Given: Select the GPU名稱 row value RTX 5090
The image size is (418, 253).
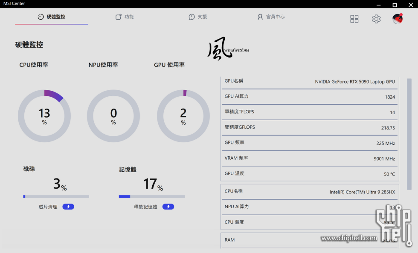Looking at the screenshot, I should (355, 82).
